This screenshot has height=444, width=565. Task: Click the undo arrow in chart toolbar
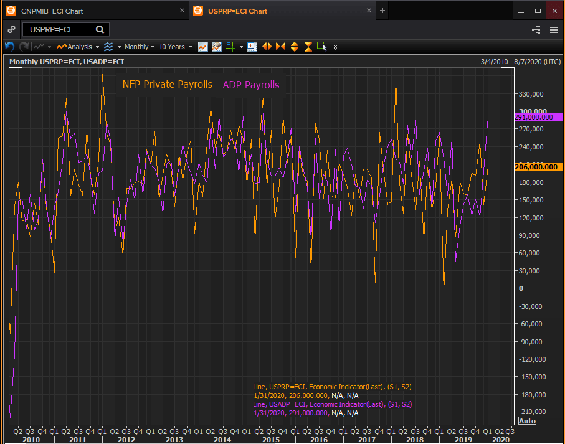9,47
